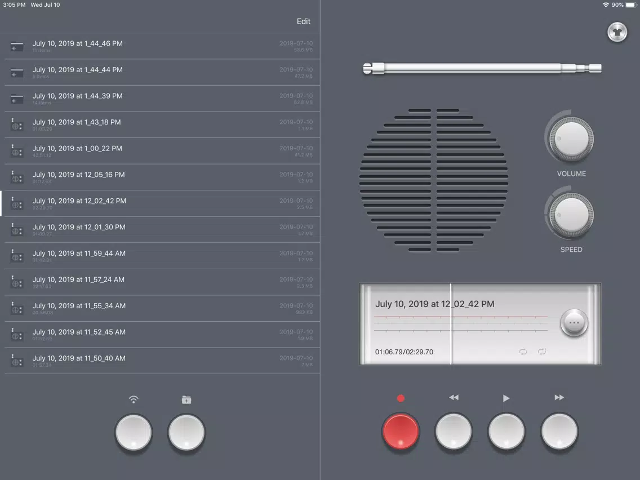Click the 01:06.79/02:29.70 time readout
This screenshot has height=480, width=640.
(404, 352)
